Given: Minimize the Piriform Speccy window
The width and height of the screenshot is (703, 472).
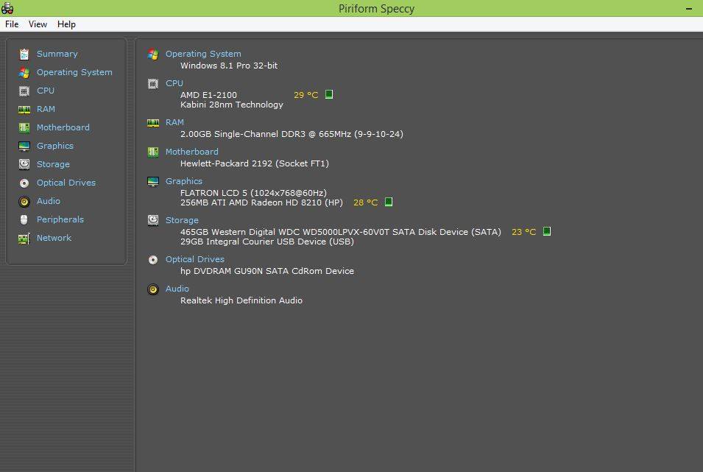Looking at the screenshot, I should (x=689, y=9).
